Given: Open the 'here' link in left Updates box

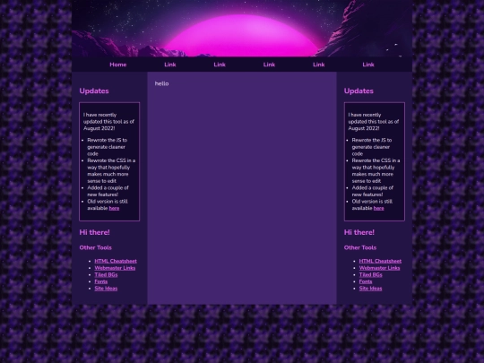Looking at the screenshot, I should pos(114,208).
